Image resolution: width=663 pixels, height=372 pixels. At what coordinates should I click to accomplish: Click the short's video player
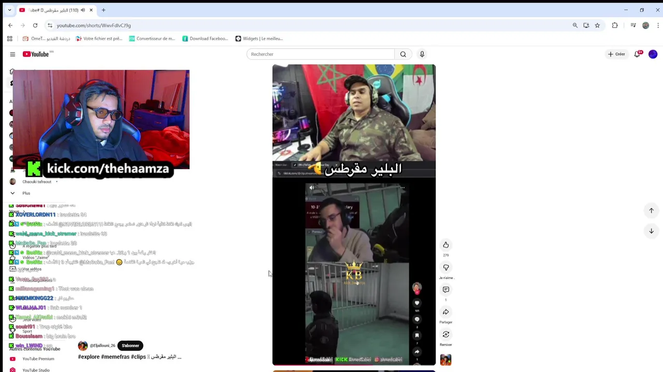click(x=354, y=214)
